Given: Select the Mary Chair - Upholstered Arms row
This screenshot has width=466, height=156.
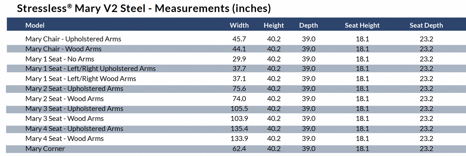Looking at the screenshot, I should click(73, 39).
